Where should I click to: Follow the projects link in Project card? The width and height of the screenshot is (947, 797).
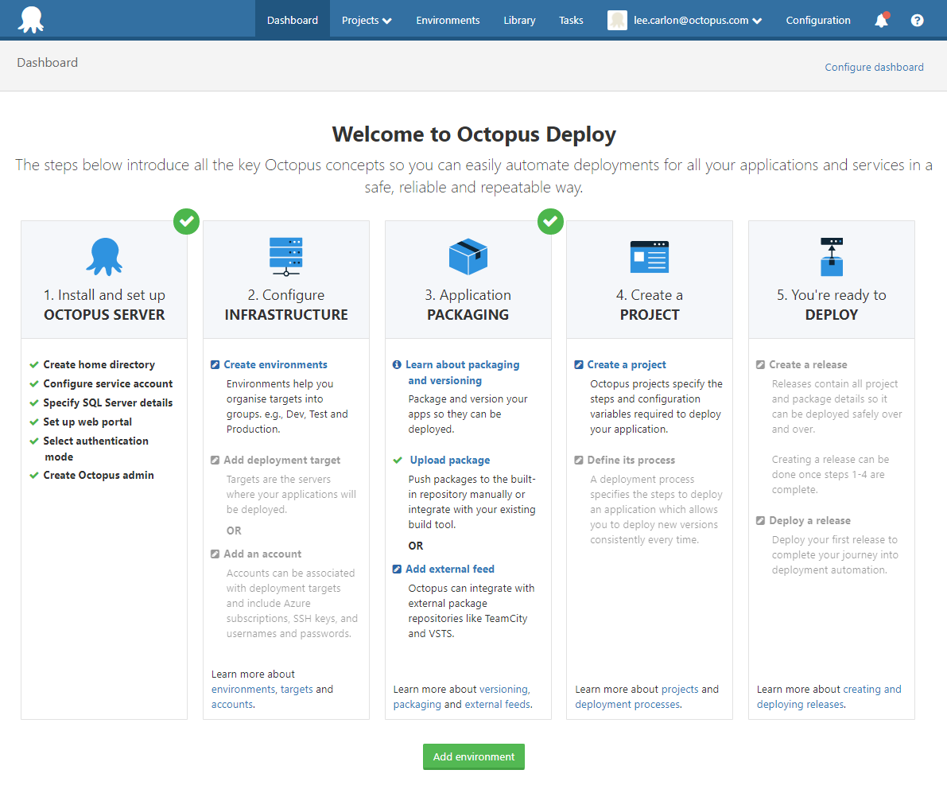(680, 690)
